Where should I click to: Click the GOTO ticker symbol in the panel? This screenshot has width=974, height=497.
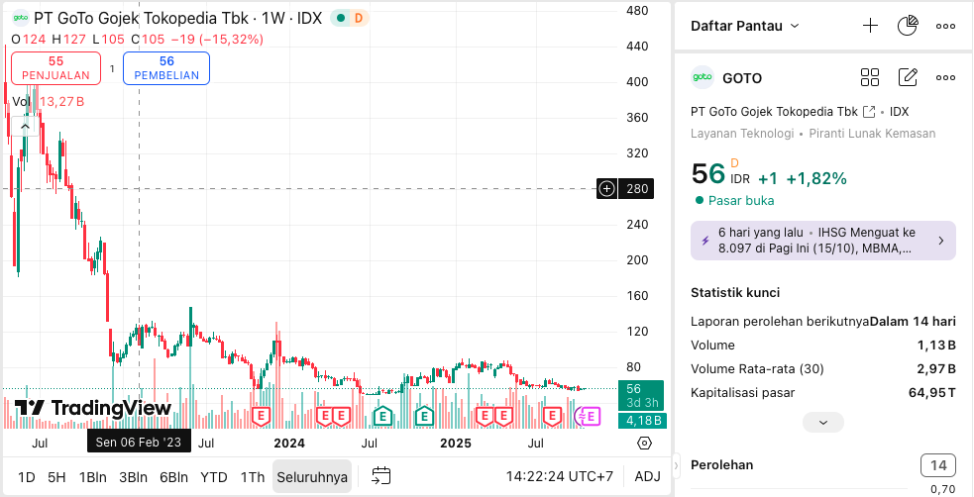[x=742, y=78]
